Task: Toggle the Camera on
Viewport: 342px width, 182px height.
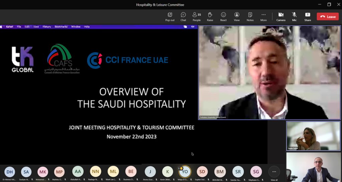Action: (x=281, y=17)
